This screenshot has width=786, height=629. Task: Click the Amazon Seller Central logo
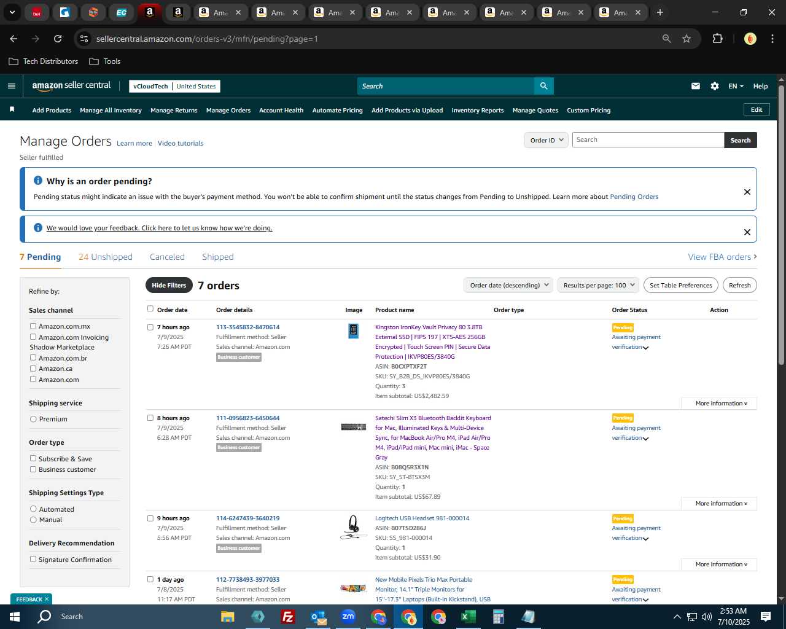(x=71, y=86)
